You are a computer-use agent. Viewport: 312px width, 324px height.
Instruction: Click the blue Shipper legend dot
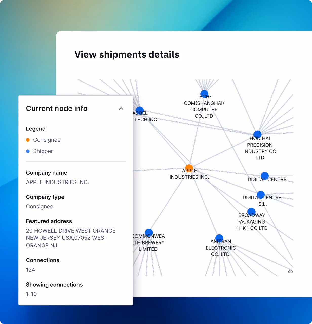(28, 151)
